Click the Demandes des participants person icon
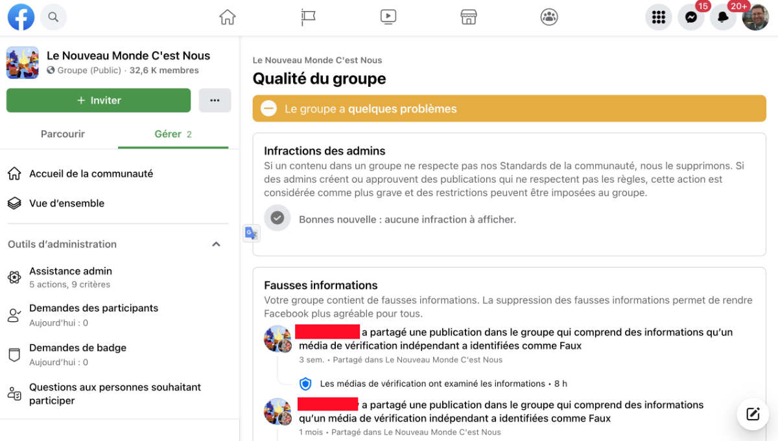 click(x=14, y=315)
